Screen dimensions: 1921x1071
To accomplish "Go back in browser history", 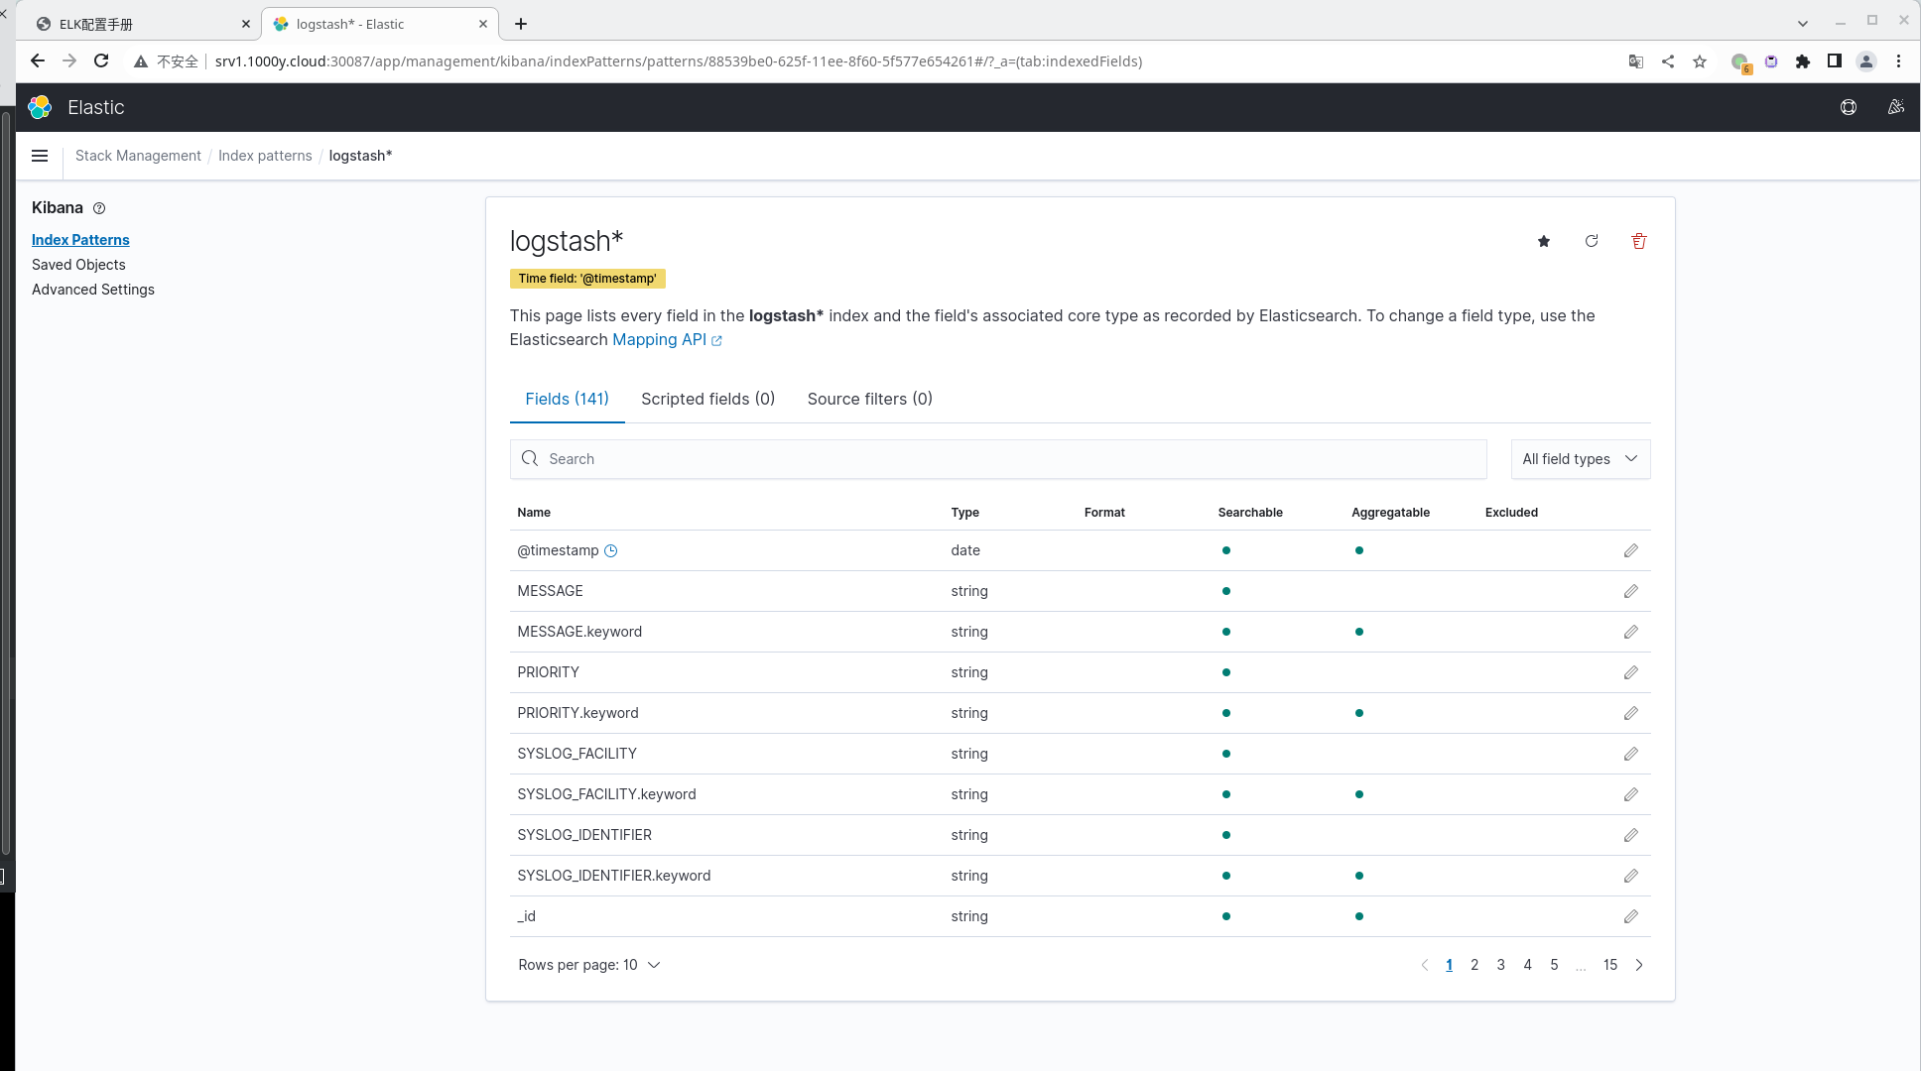I will pos(38,60).
